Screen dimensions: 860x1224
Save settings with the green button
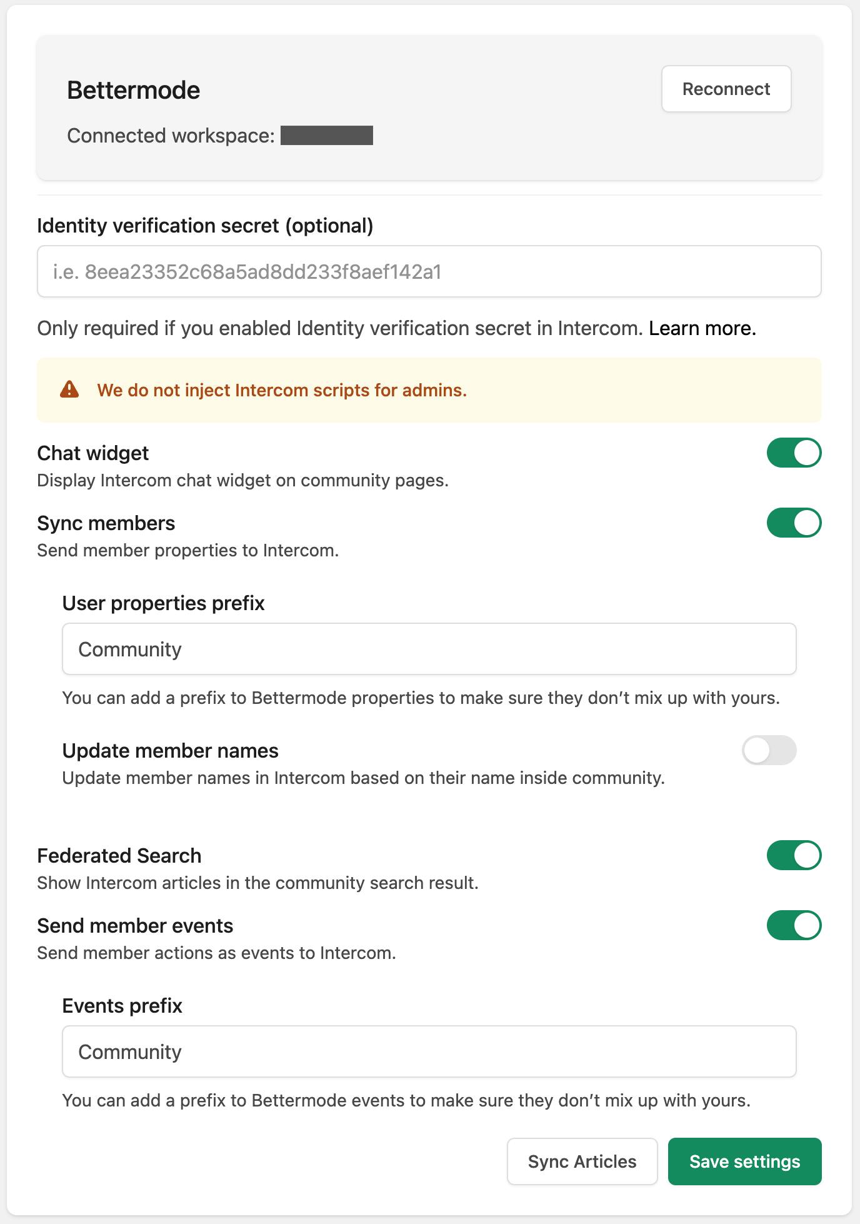[x=744, y=1161]
